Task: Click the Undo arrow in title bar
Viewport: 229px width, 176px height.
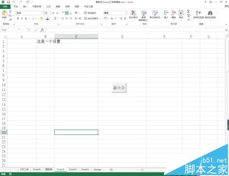Action: click(x=14, y=2)
